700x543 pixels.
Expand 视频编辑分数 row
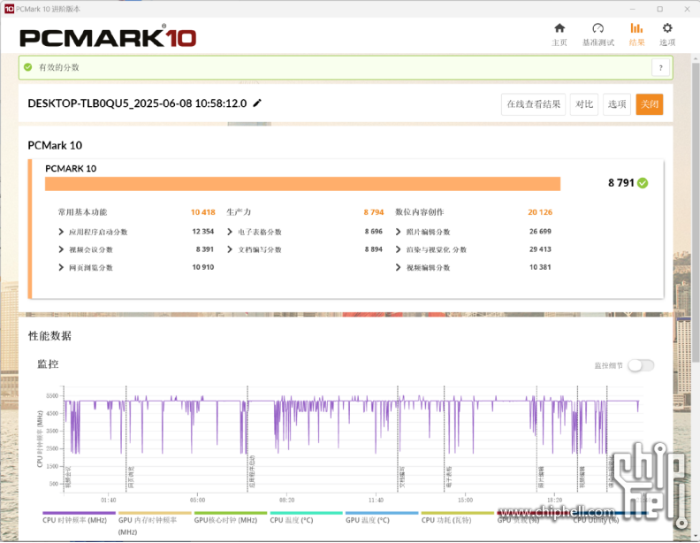399,267
